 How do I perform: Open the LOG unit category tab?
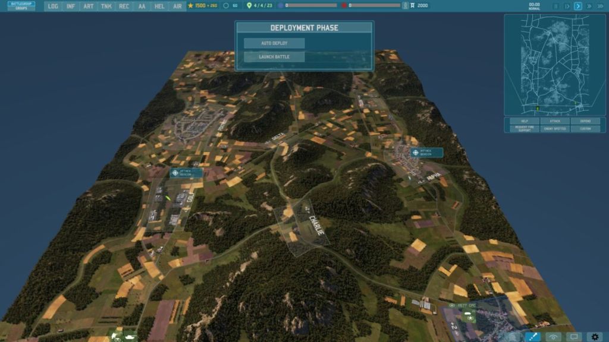pyautogui.click(x=53, y=6)
